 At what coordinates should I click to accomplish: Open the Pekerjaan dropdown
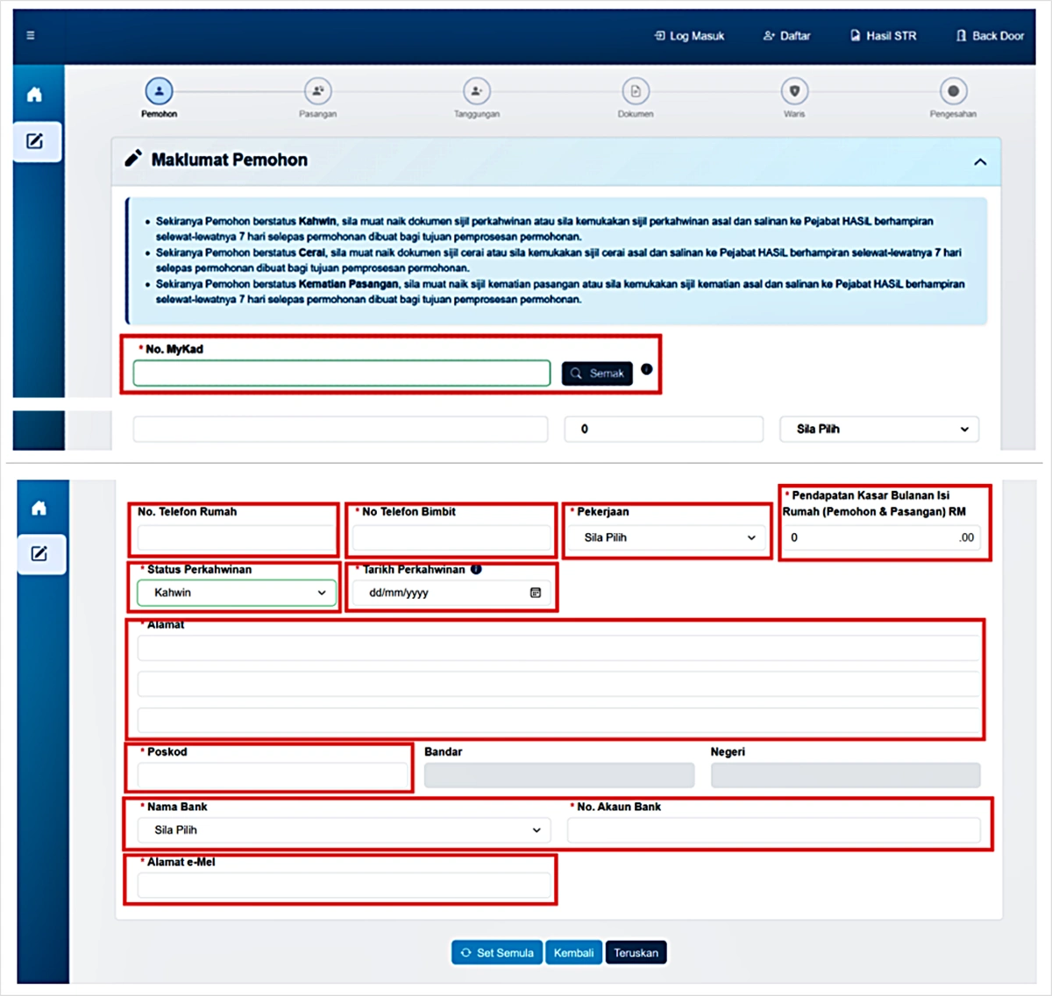(669, 537)
